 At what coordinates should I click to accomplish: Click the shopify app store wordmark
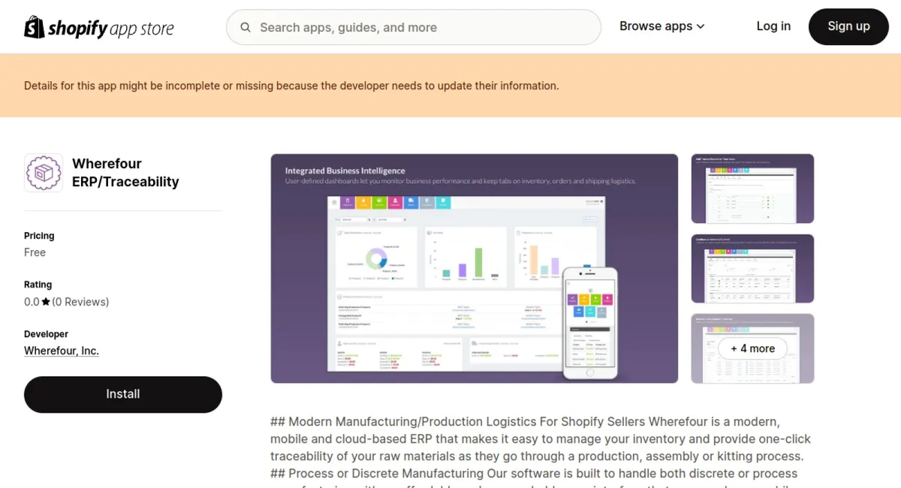pos(110,29)
